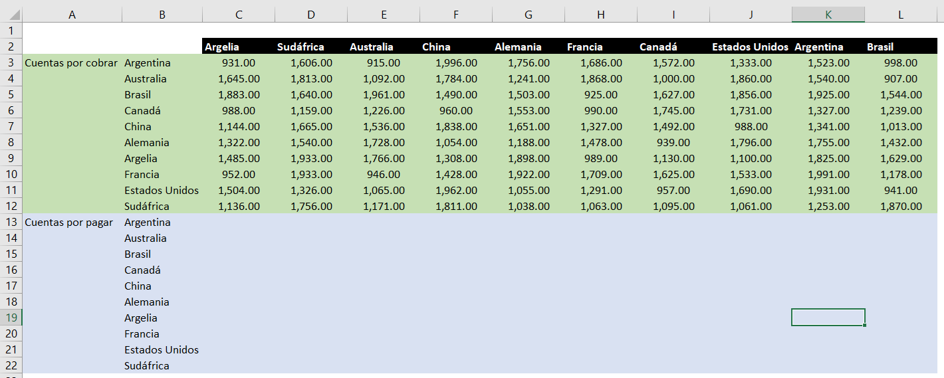Select the "Estados Unidos" black header cell
This screenshot has width=944, height=378.
click(750, 47)
